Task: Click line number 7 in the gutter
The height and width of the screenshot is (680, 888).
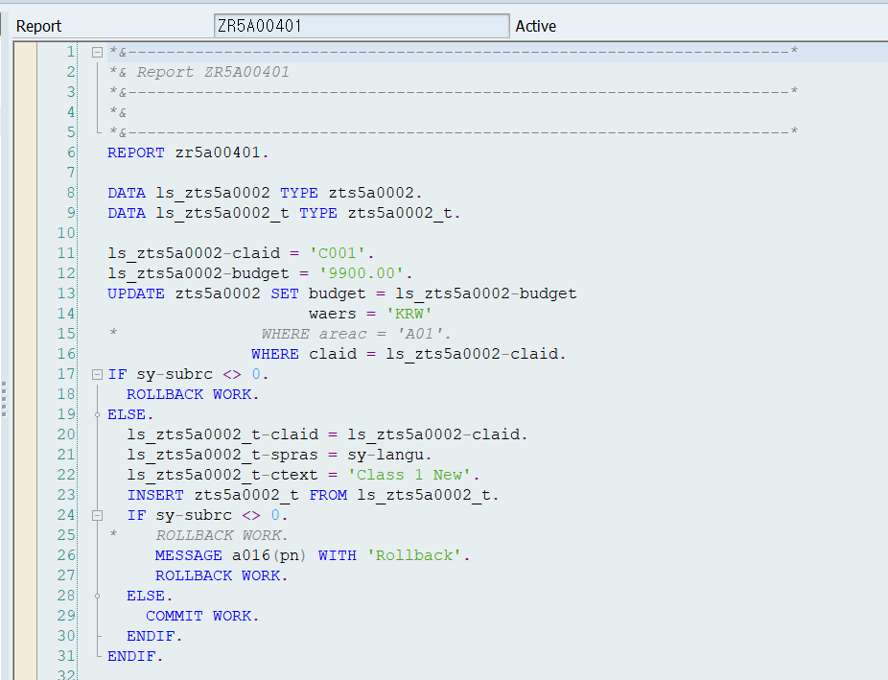Action: tap(70, 173)
